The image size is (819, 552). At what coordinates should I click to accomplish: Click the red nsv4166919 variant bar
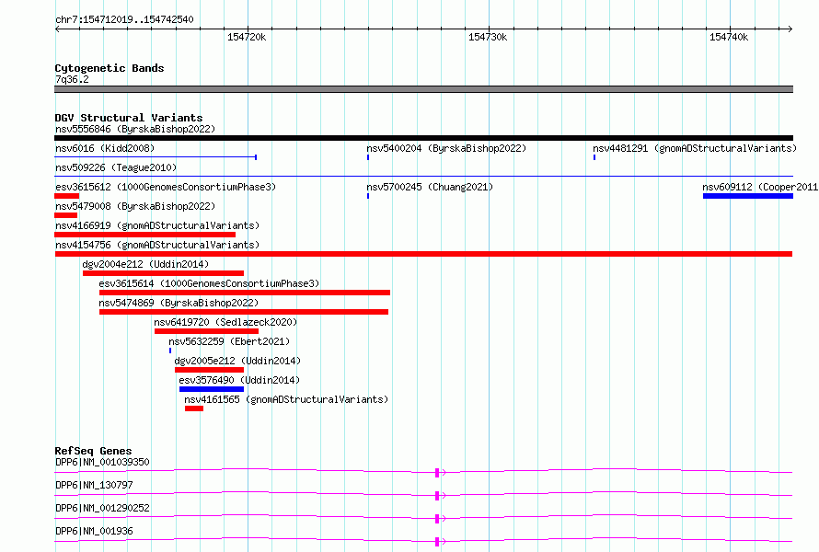[144, 235]
